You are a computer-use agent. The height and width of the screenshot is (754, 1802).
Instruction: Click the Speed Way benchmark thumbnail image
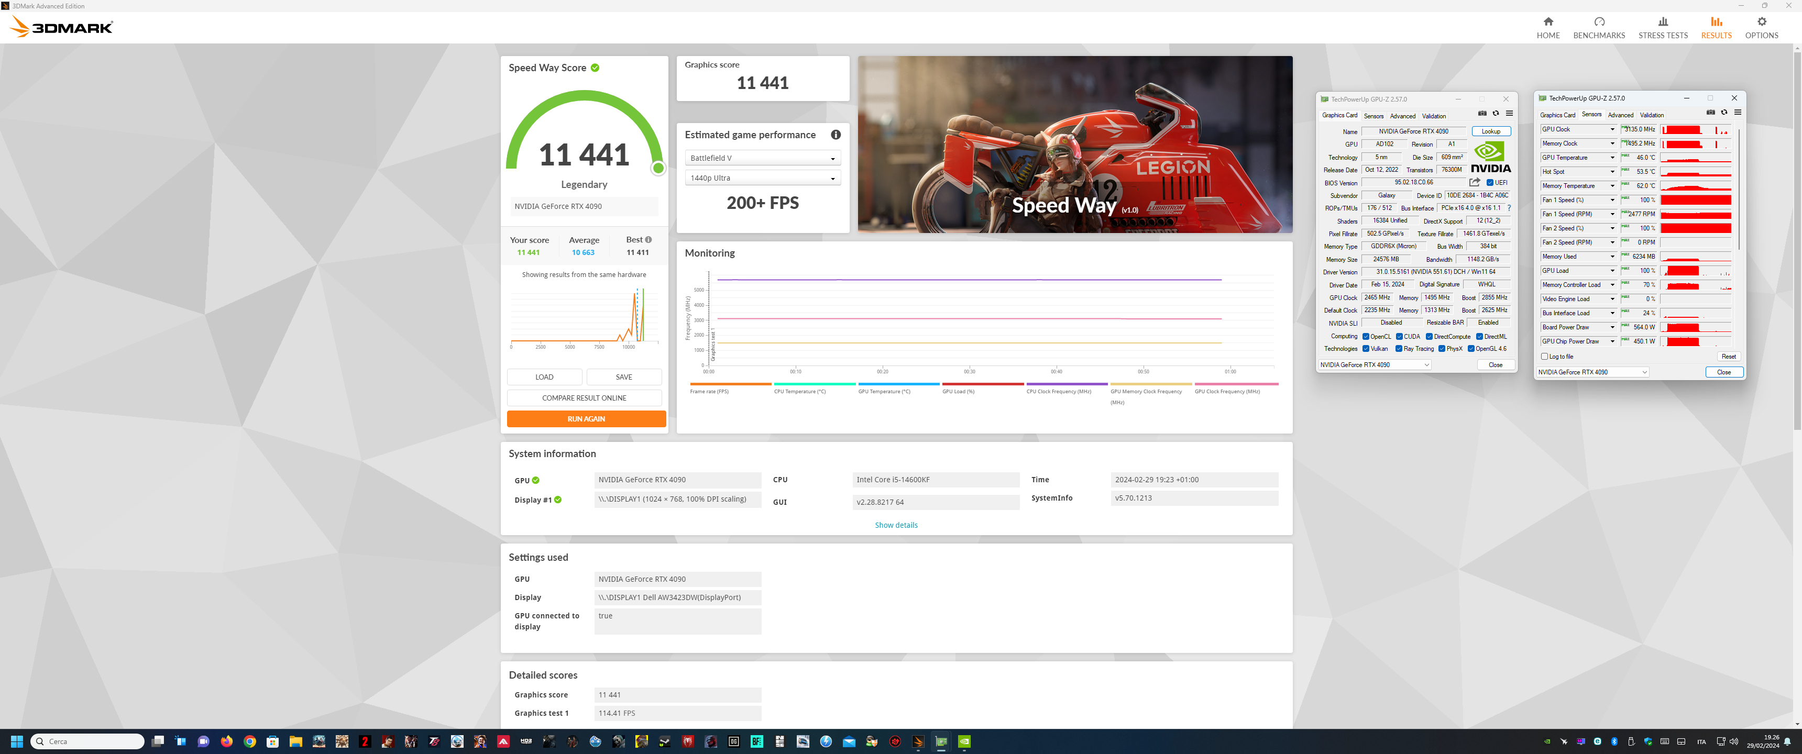point(1074,145)
